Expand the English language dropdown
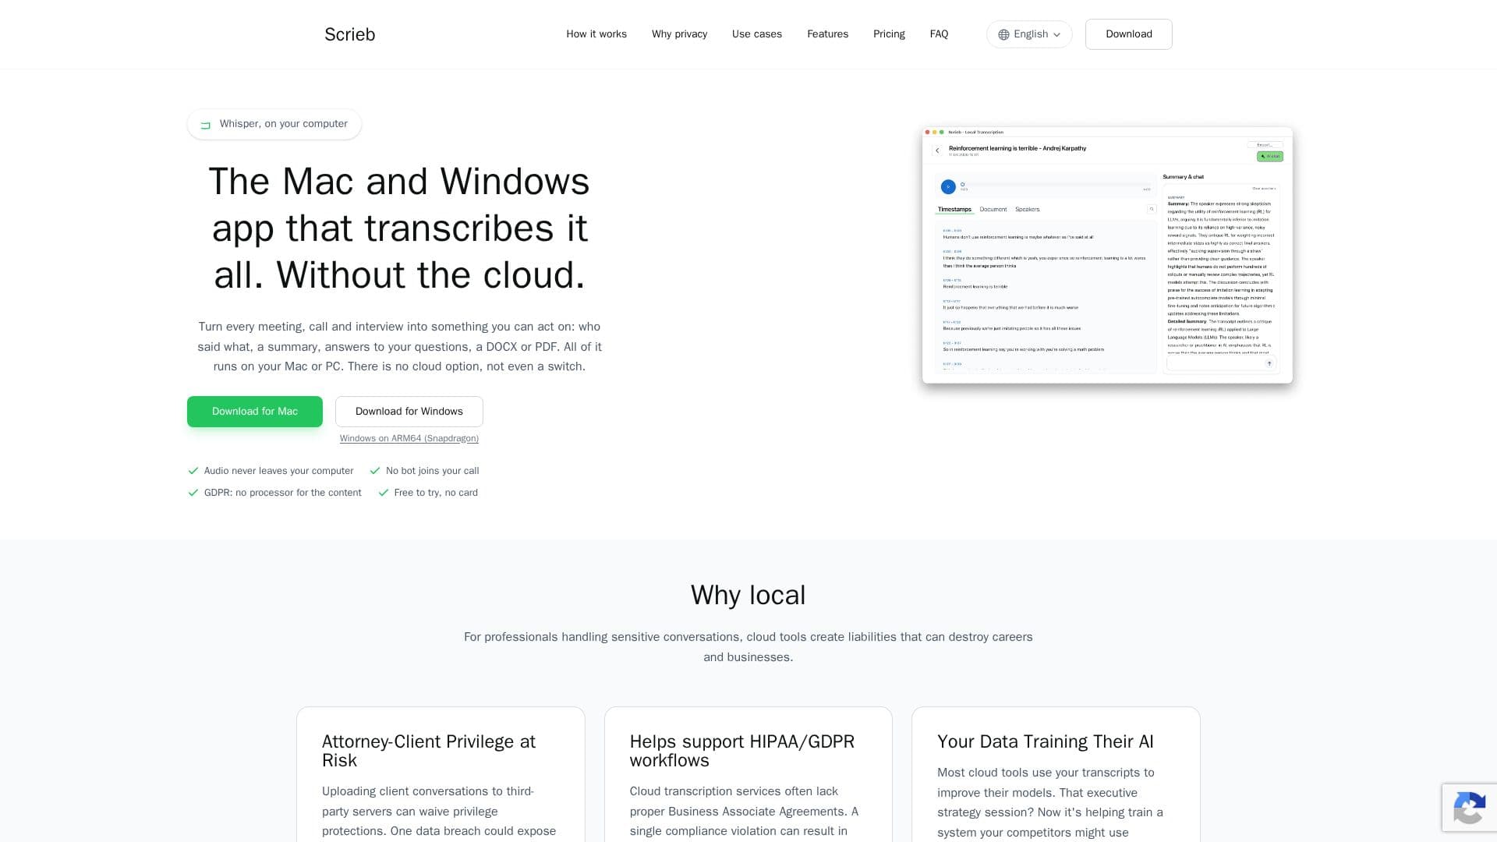Screen dimensions: 1497x842 tap(1029, 34)
